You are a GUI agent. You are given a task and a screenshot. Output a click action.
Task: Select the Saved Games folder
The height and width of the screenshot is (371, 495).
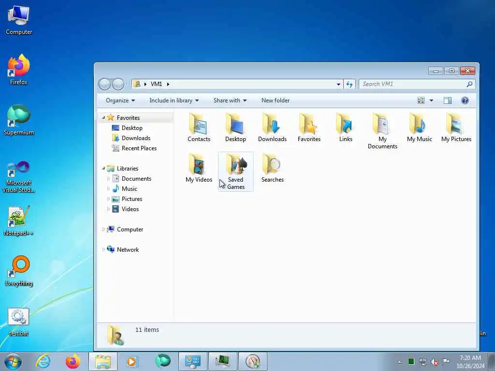[x=235, y=171]
